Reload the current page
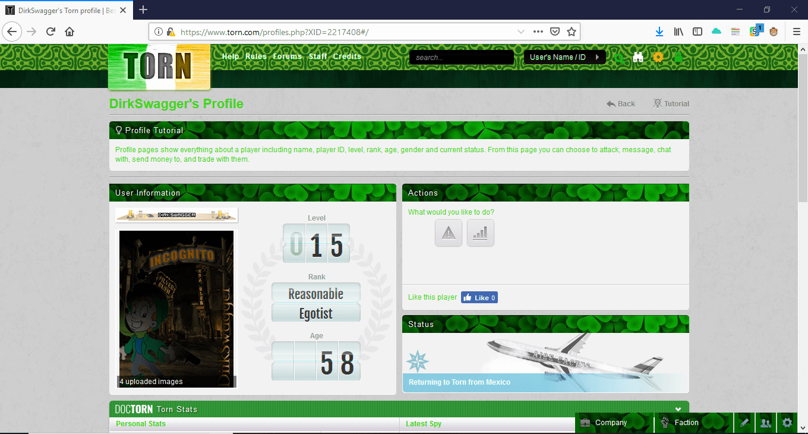This screenshot has width=808, height=434. tap(50, 32)
